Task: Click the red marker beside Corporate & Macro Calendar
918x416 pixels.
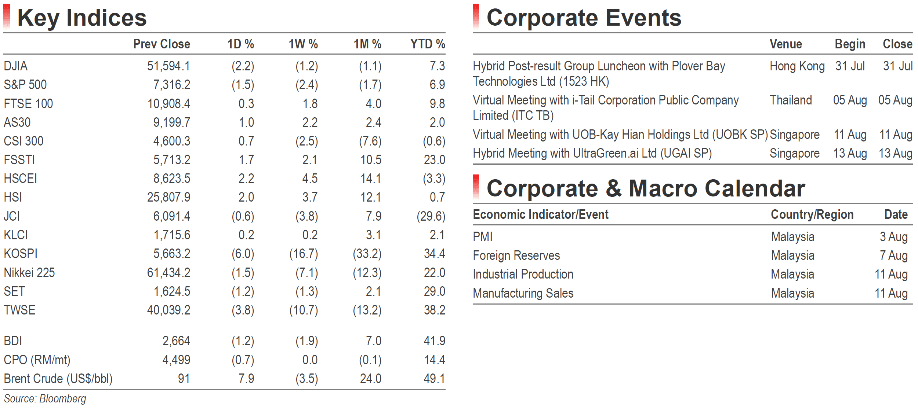Action: tap(476, 187)
